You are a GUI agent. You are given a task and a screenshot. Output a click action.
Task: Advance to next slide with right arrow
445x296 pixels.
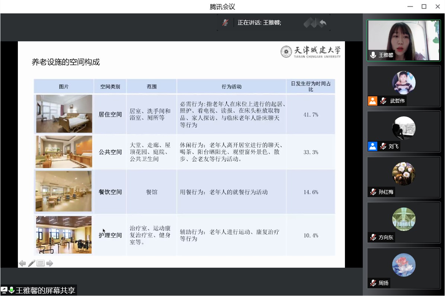click(50, 263)
